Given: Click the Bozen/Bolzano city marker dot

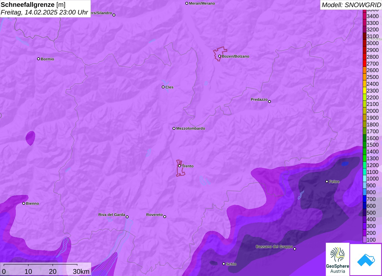Looking at the screenshot, I should pyautogui.click(x=219, y=56).
